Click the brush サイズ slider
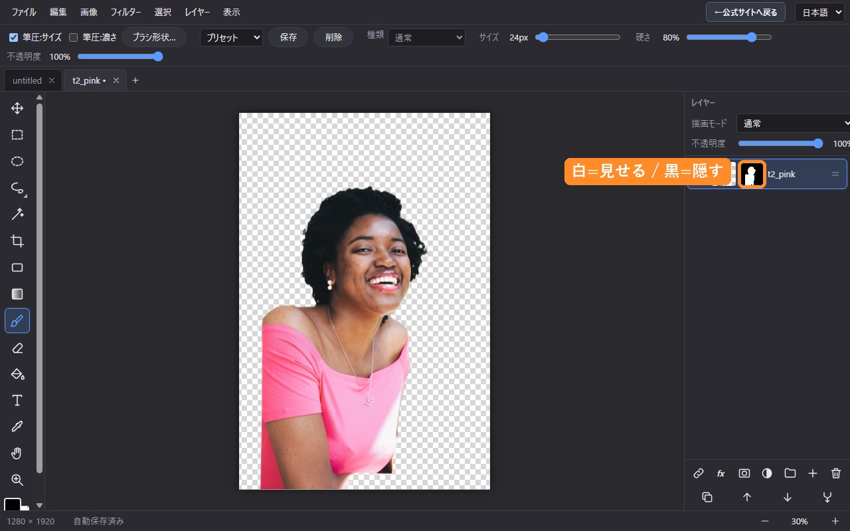 tap(578, 37)
